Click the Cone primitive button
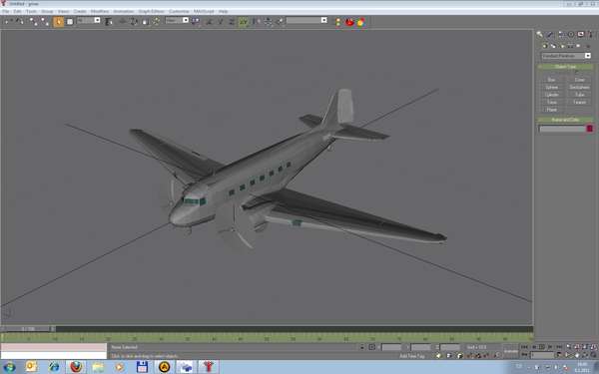Screen dimensions: 599x374 point(579,80)
